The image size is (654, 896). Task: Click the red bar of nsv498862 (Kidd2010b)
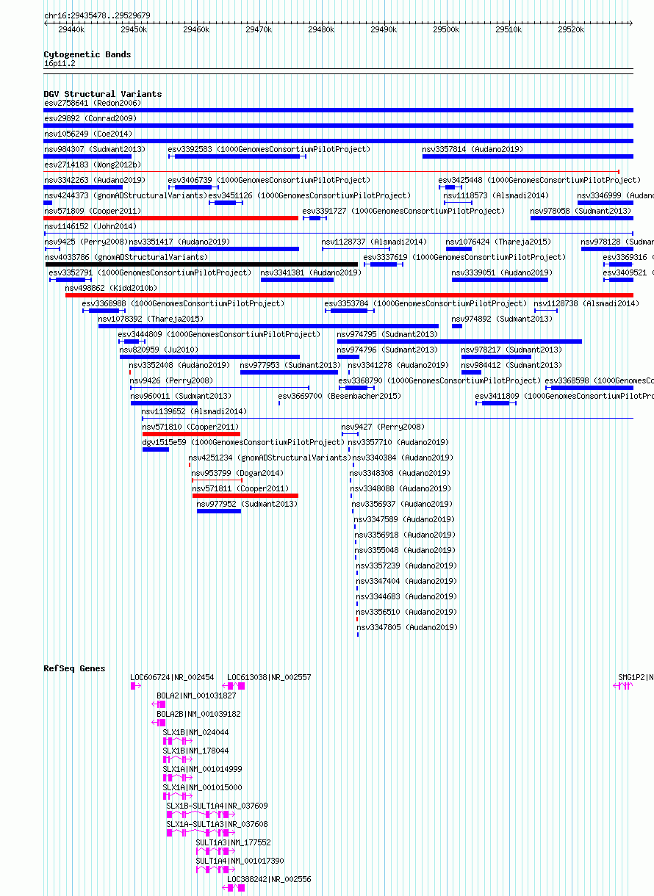point(349,295)
